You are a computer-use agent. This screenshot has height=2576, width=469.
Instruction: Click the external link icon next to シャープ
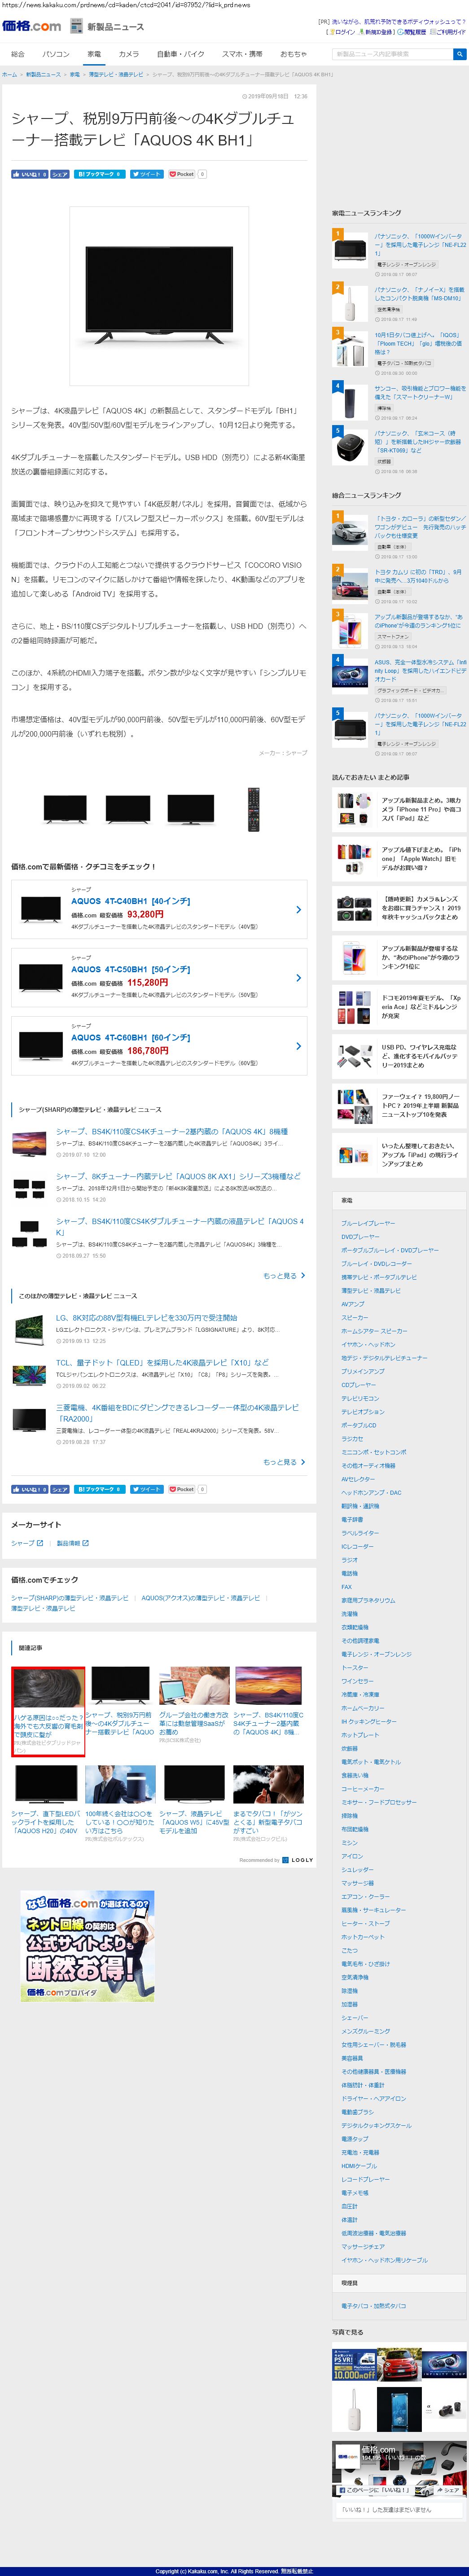pyautogui.click(x=40, y=1543)
